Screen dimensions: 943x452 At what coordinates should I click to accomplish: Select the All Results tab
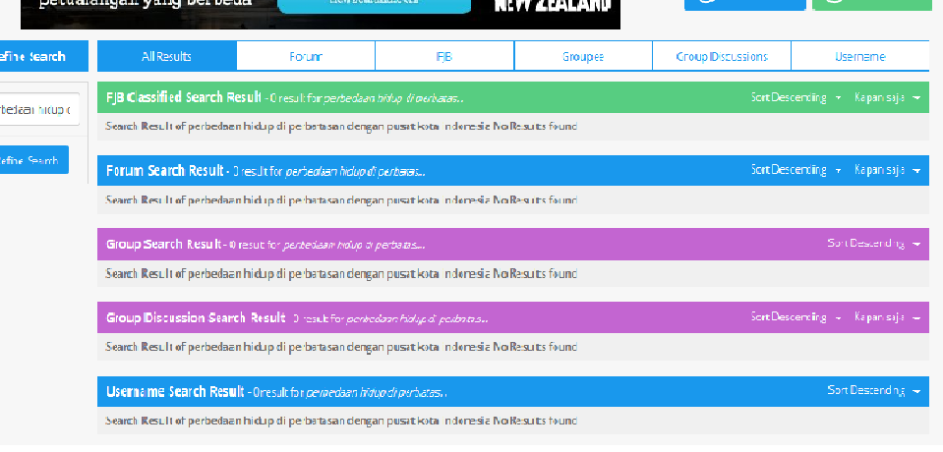(x=166, y=57)
